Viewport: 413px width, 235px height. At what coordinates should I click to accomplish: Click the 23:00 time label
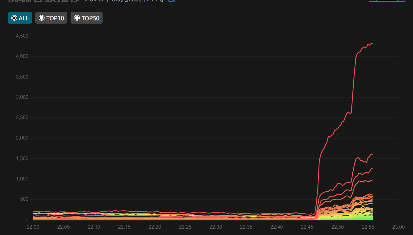pyautogui.click(x=398, y=227)
